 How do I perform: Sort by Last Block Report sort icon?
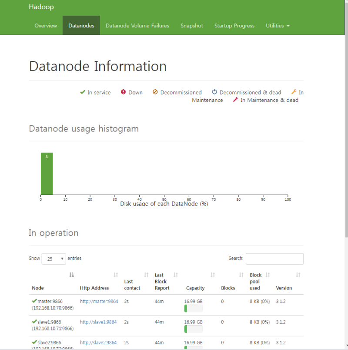176,275
